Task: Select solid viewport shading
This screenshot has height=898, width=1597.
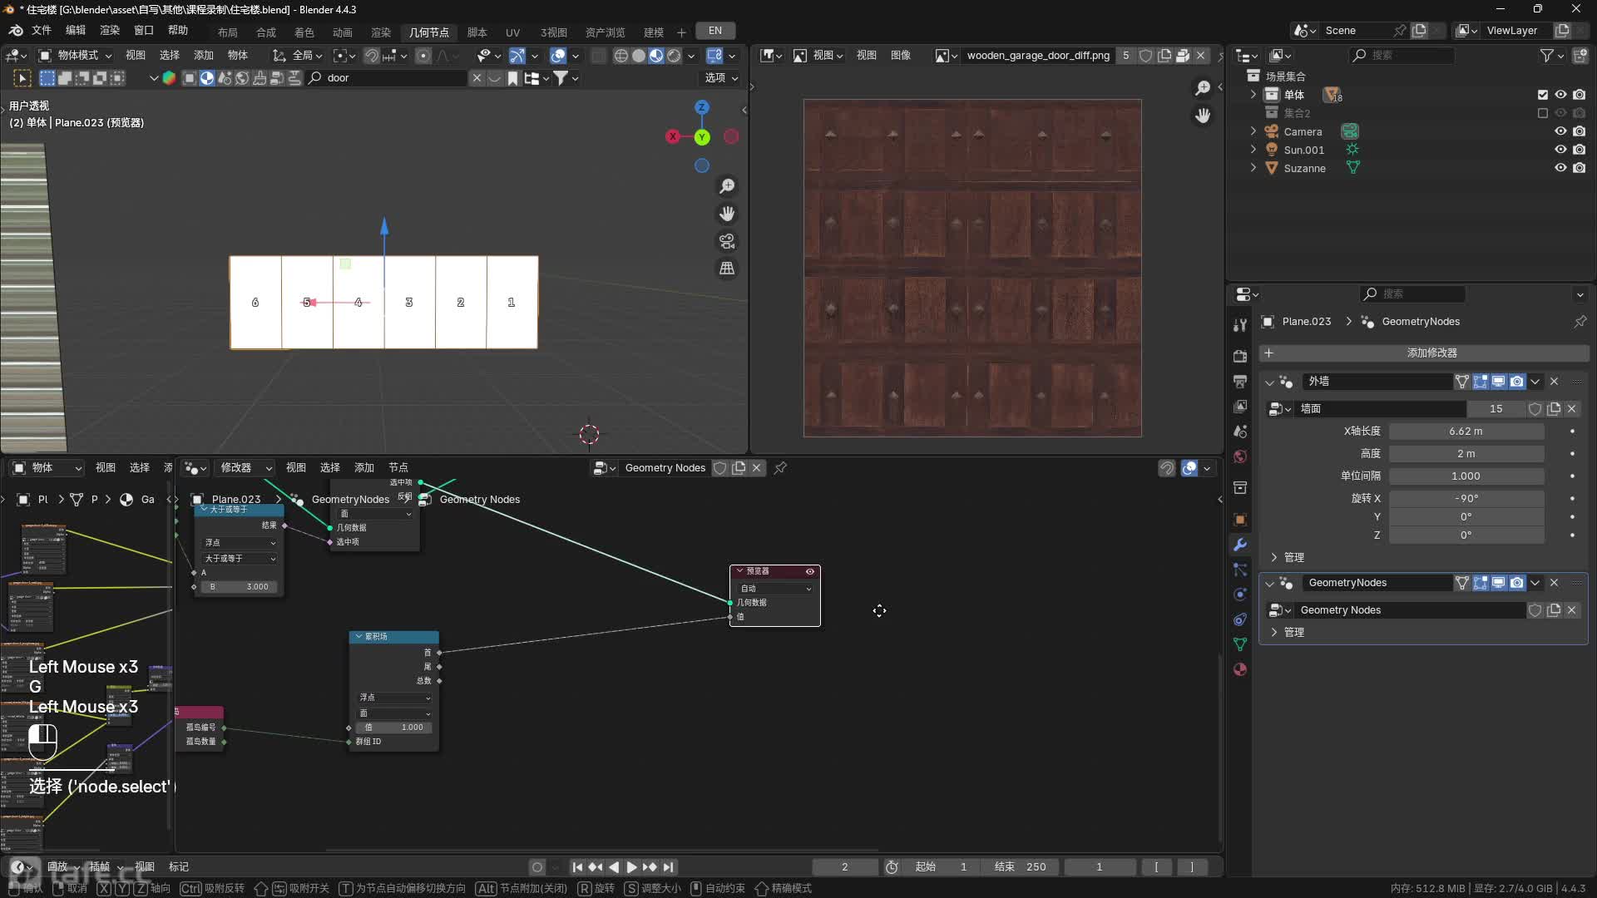Action: 638,56
